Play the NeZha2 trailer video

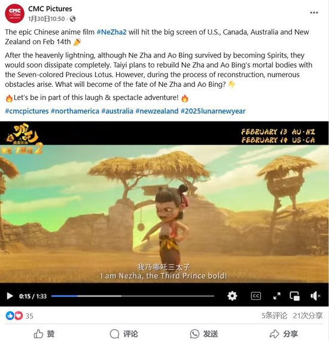[x=10, y=296]
